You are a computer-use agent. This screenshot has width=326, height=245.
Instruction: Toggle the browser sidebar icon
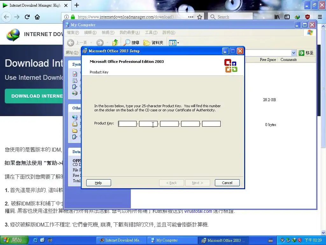(287, 17)
